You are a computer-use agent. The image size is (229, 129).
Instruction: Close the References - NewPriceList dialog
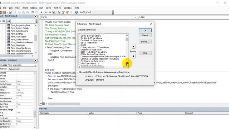[151, 24]
